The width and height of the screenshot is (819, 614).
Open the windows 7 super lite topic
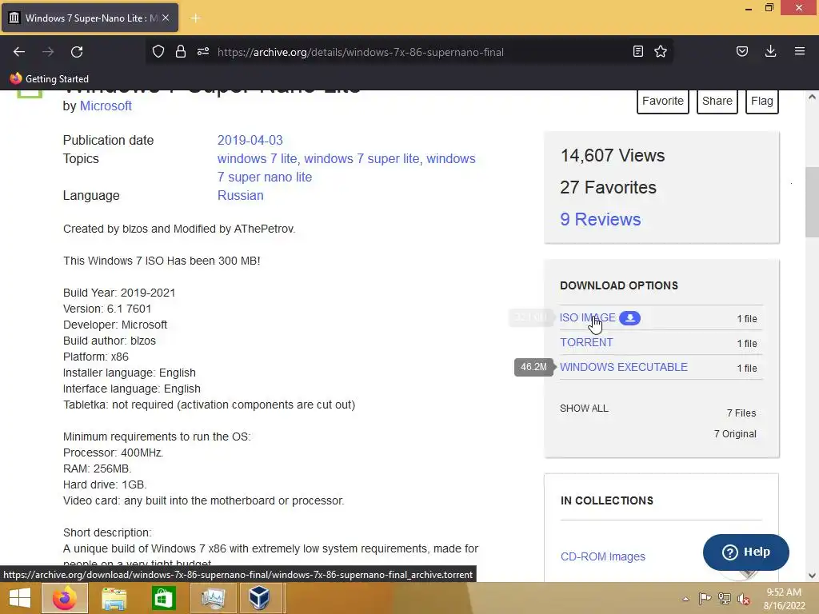(362, 159)
